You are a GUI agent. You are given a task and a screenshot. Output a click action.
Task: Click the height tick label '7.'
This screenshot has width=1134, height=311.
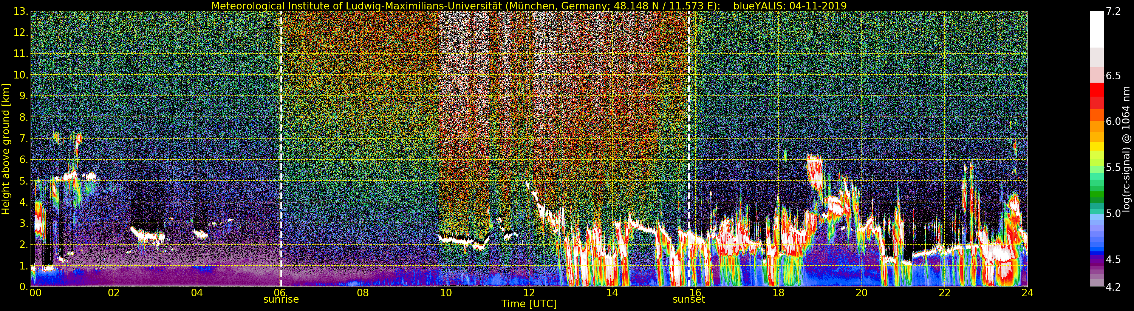(x=23, y=139)
